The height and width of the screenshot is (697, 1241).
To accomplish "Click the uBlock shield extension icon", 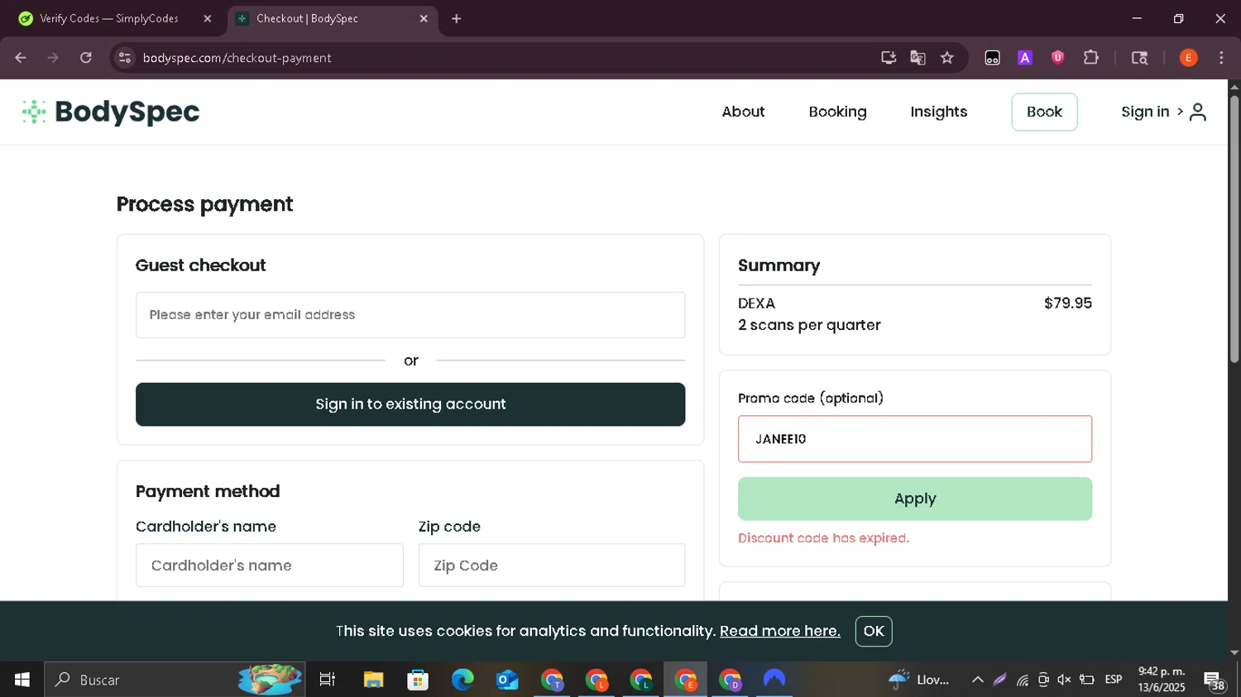I will pyautogui.click(x=1058, y=58).
